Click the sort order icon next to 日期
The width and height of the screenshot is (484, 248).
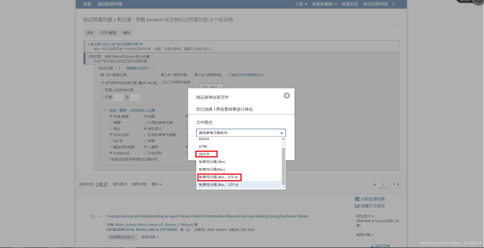point(106,184)
